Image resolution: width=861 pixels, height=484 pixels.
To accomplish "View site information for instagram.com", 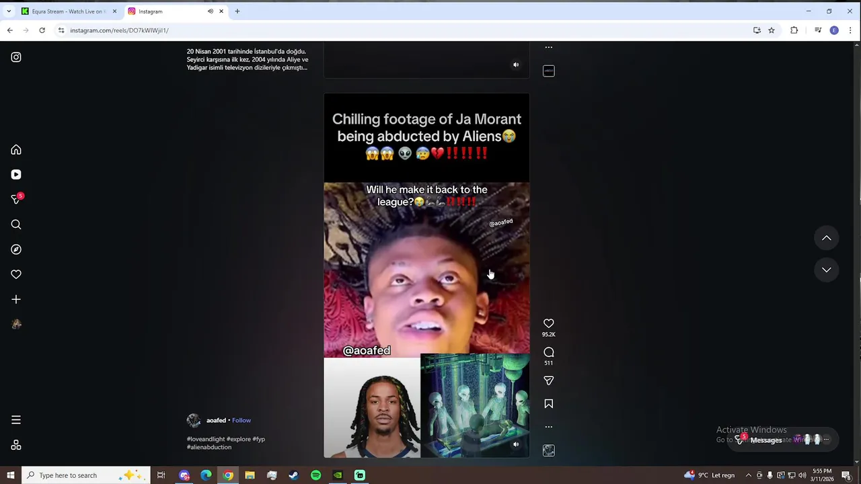I will (x=61, y=30).
